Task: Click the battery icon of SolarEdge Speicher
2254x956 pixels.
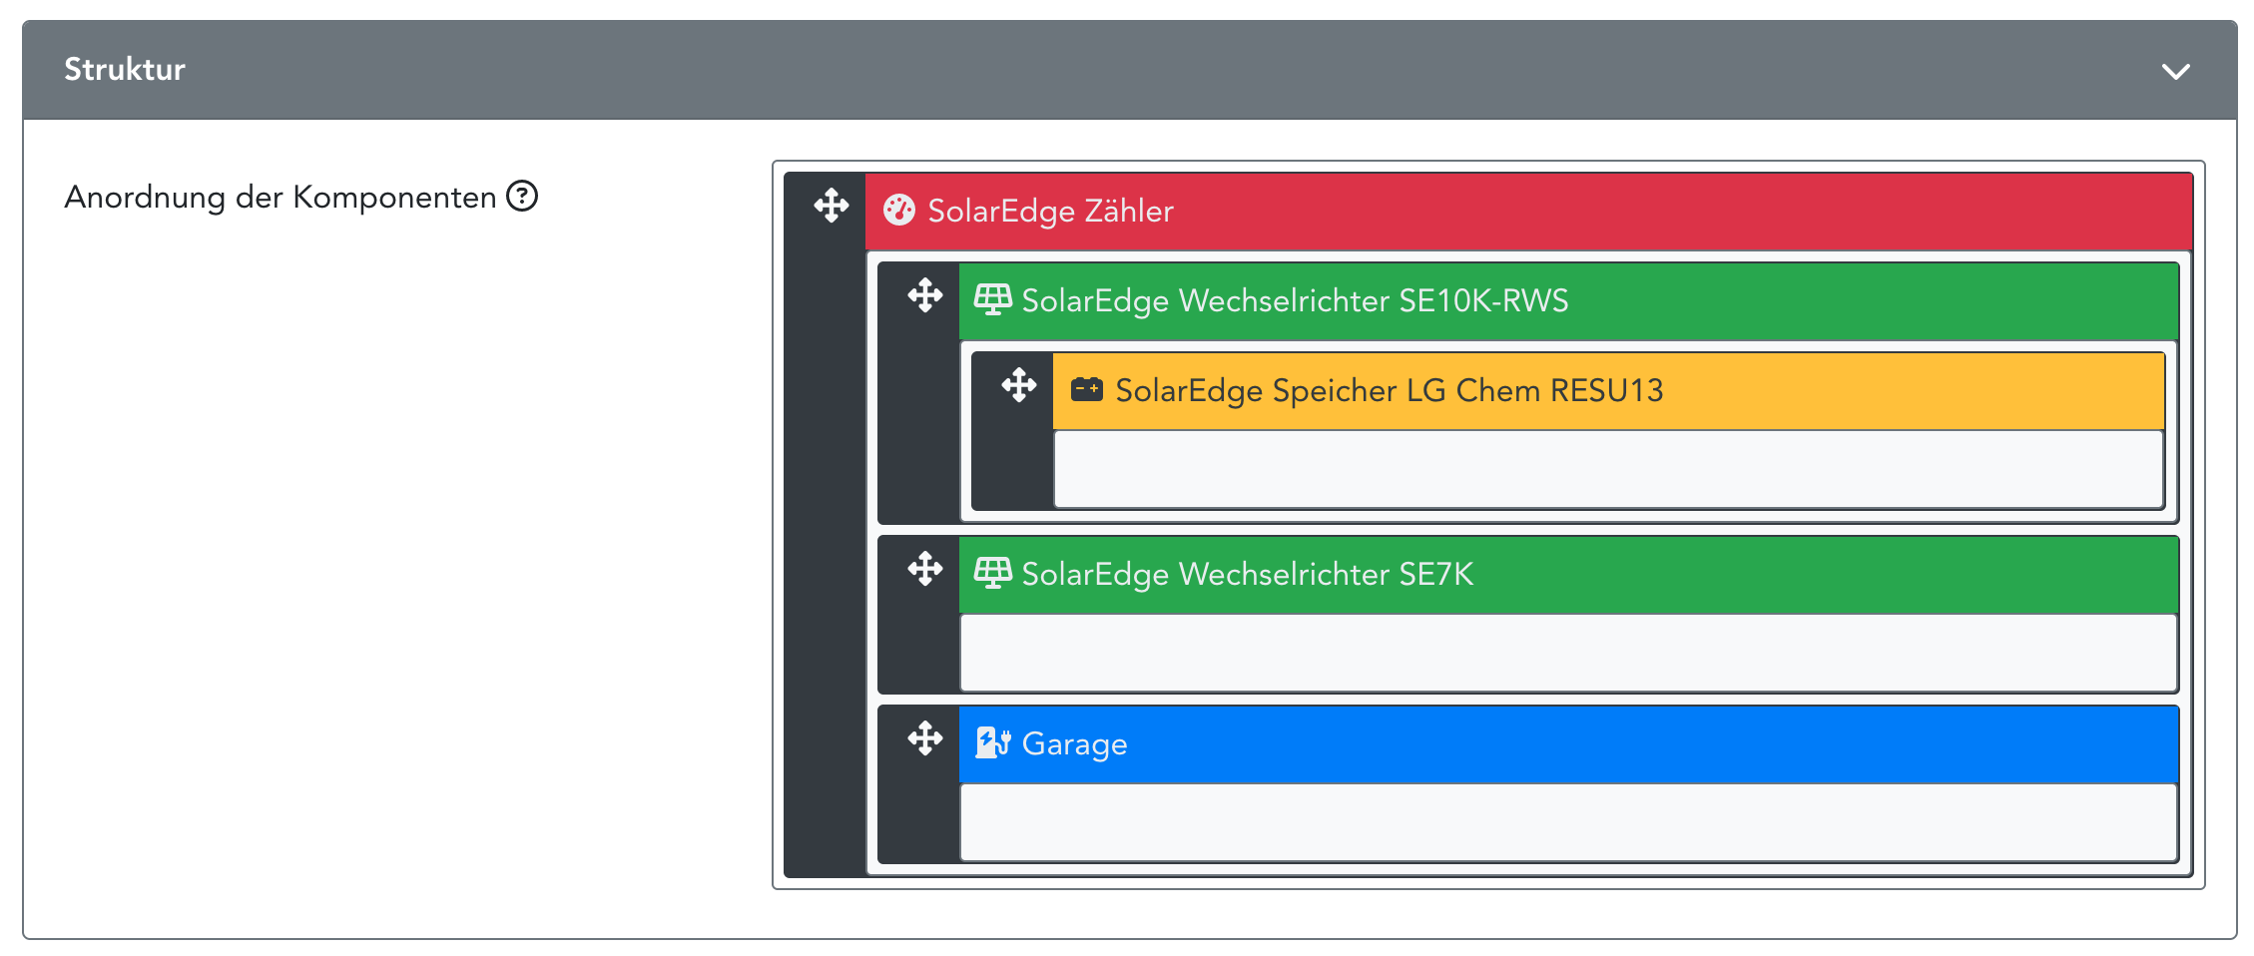Action: [1086, 390]
